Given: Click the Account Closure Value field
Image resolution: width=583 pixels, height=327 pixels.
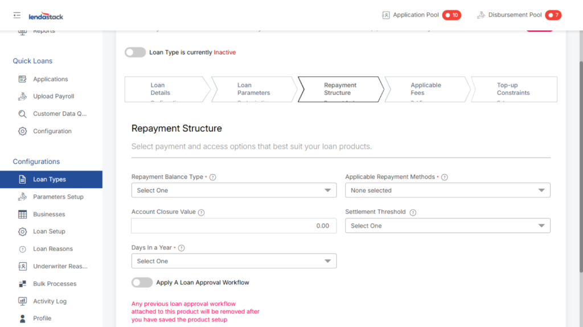Looking at the screenshot, I should tap(233, 226).
